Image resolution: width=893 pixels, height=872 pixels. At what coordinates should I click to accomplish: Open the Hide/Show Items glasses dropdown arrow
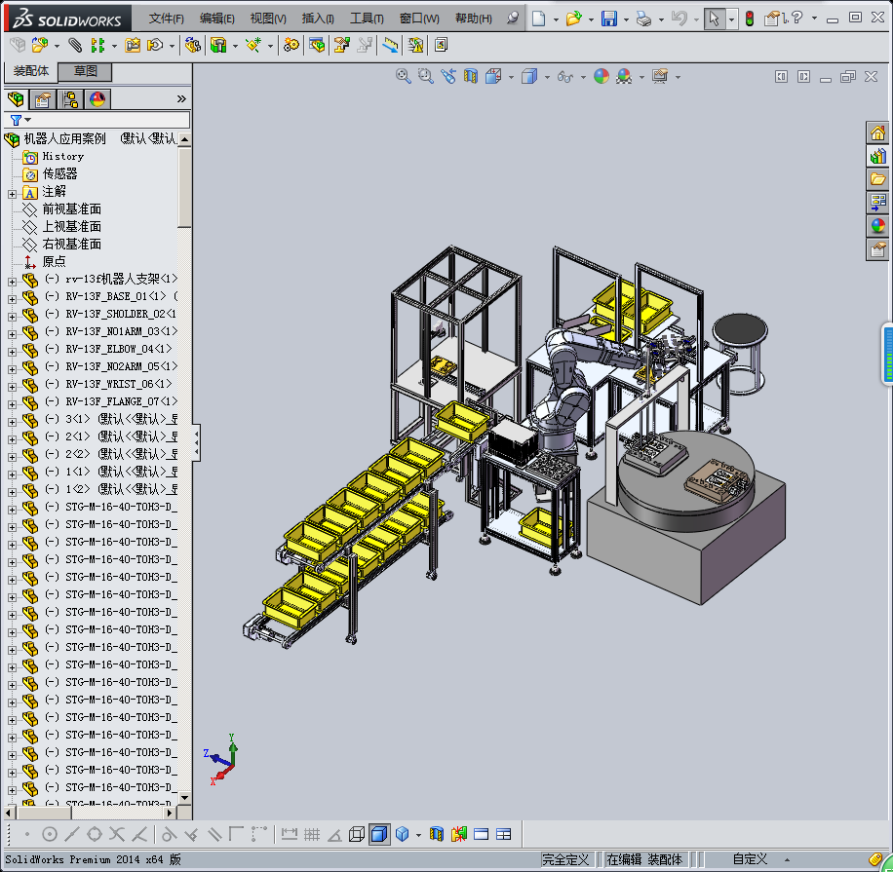(581, 77)
